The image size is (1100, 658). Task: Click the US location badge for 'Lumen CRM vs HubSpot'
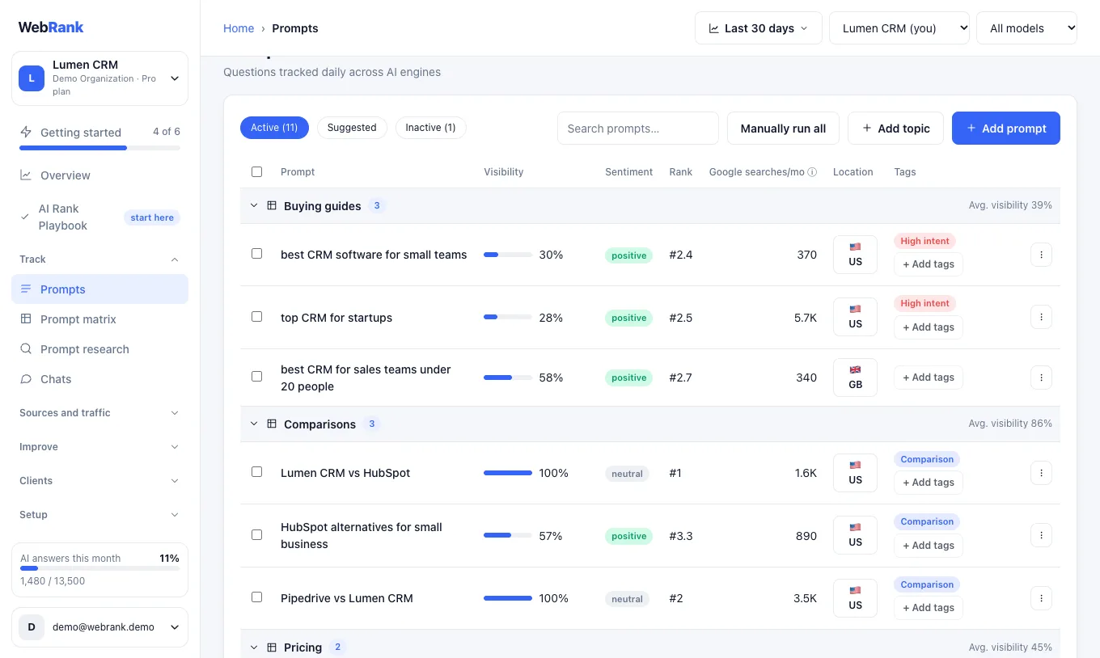pyautogui.click(x=855, y=473)
